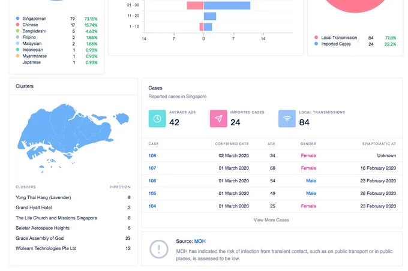Click the Singaporean legend blue dot
This screenshot has width=408, height=271.
[17, 19]
